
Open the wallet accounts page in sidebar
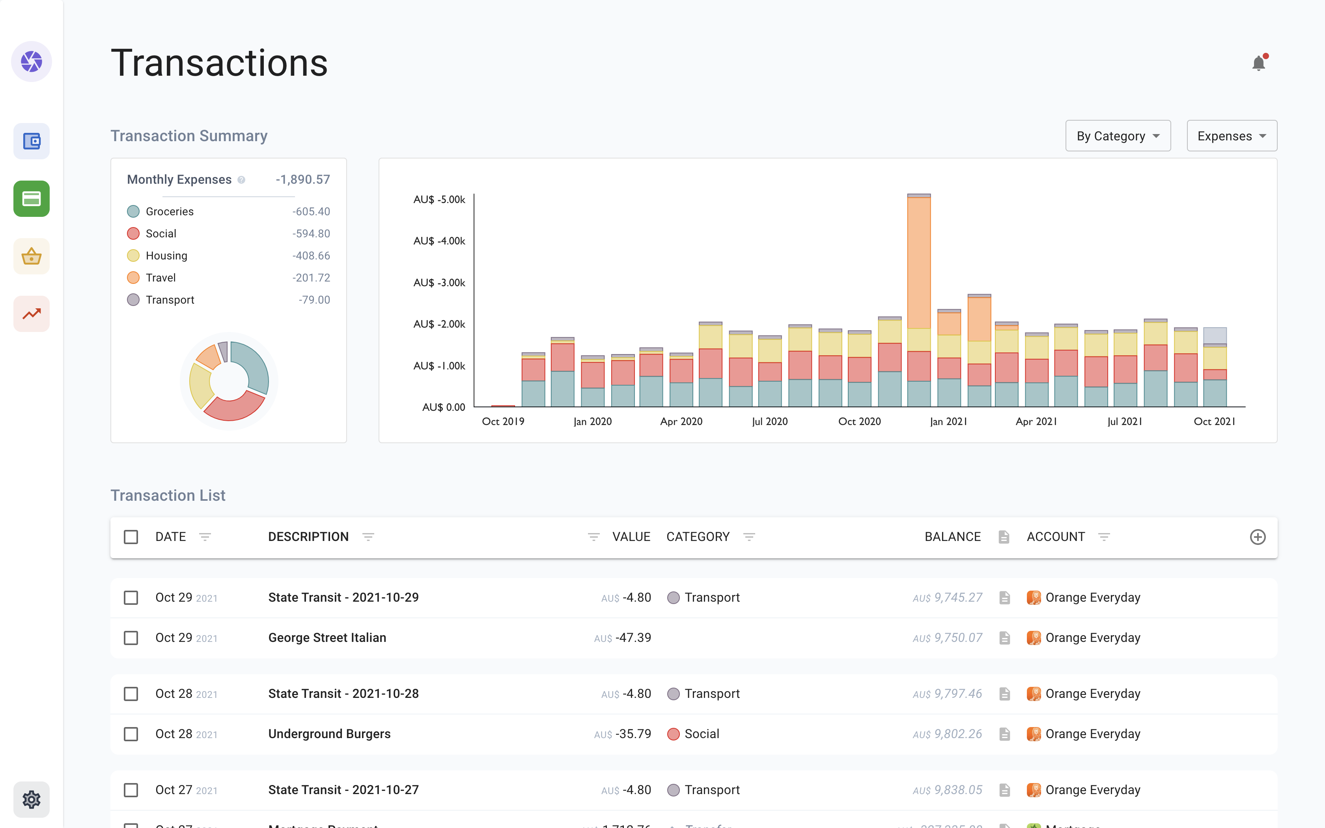31,141
